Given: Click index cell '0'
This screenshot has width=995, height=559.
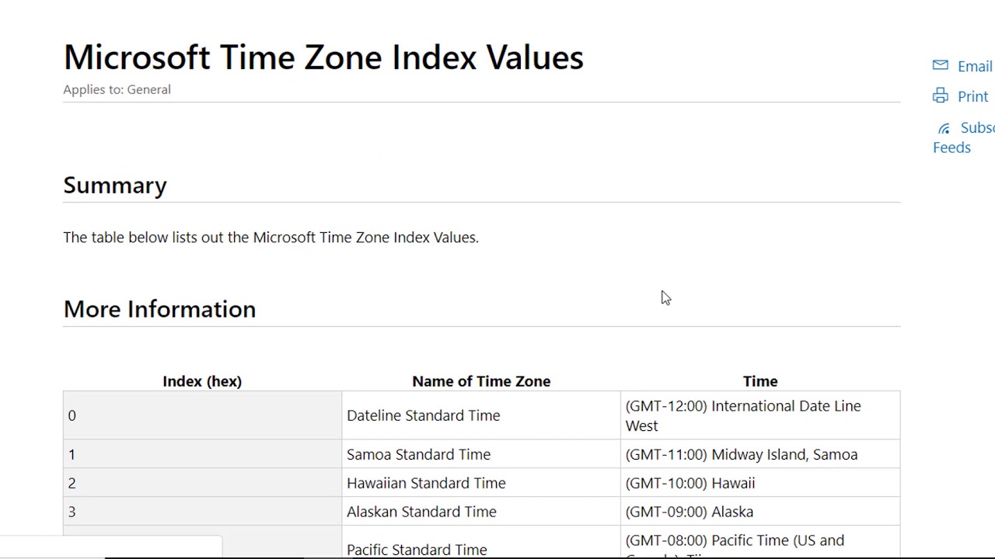Looking at the screenshot, I should click(202, 415).
